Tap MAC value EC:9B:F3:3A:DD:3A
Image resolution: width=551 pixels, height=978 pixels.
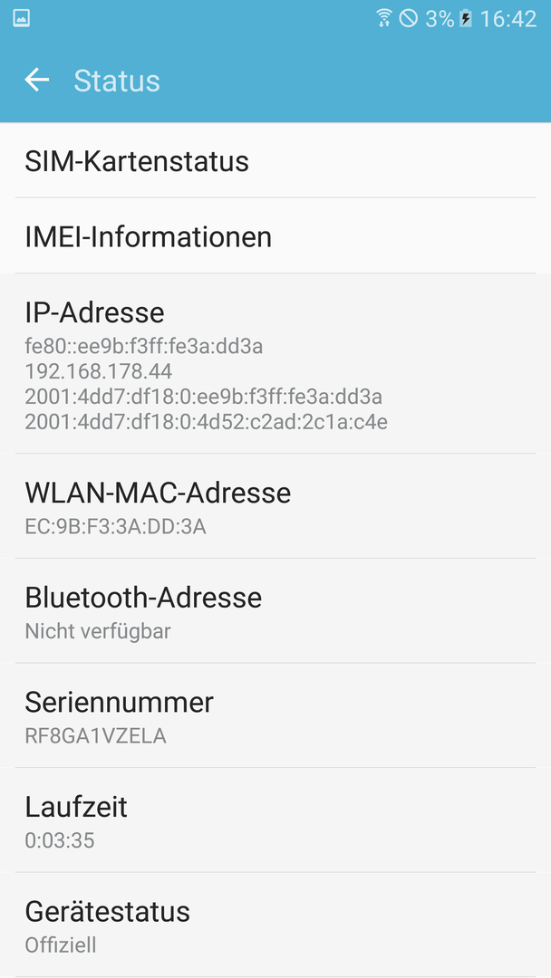[x=115, y=527]
